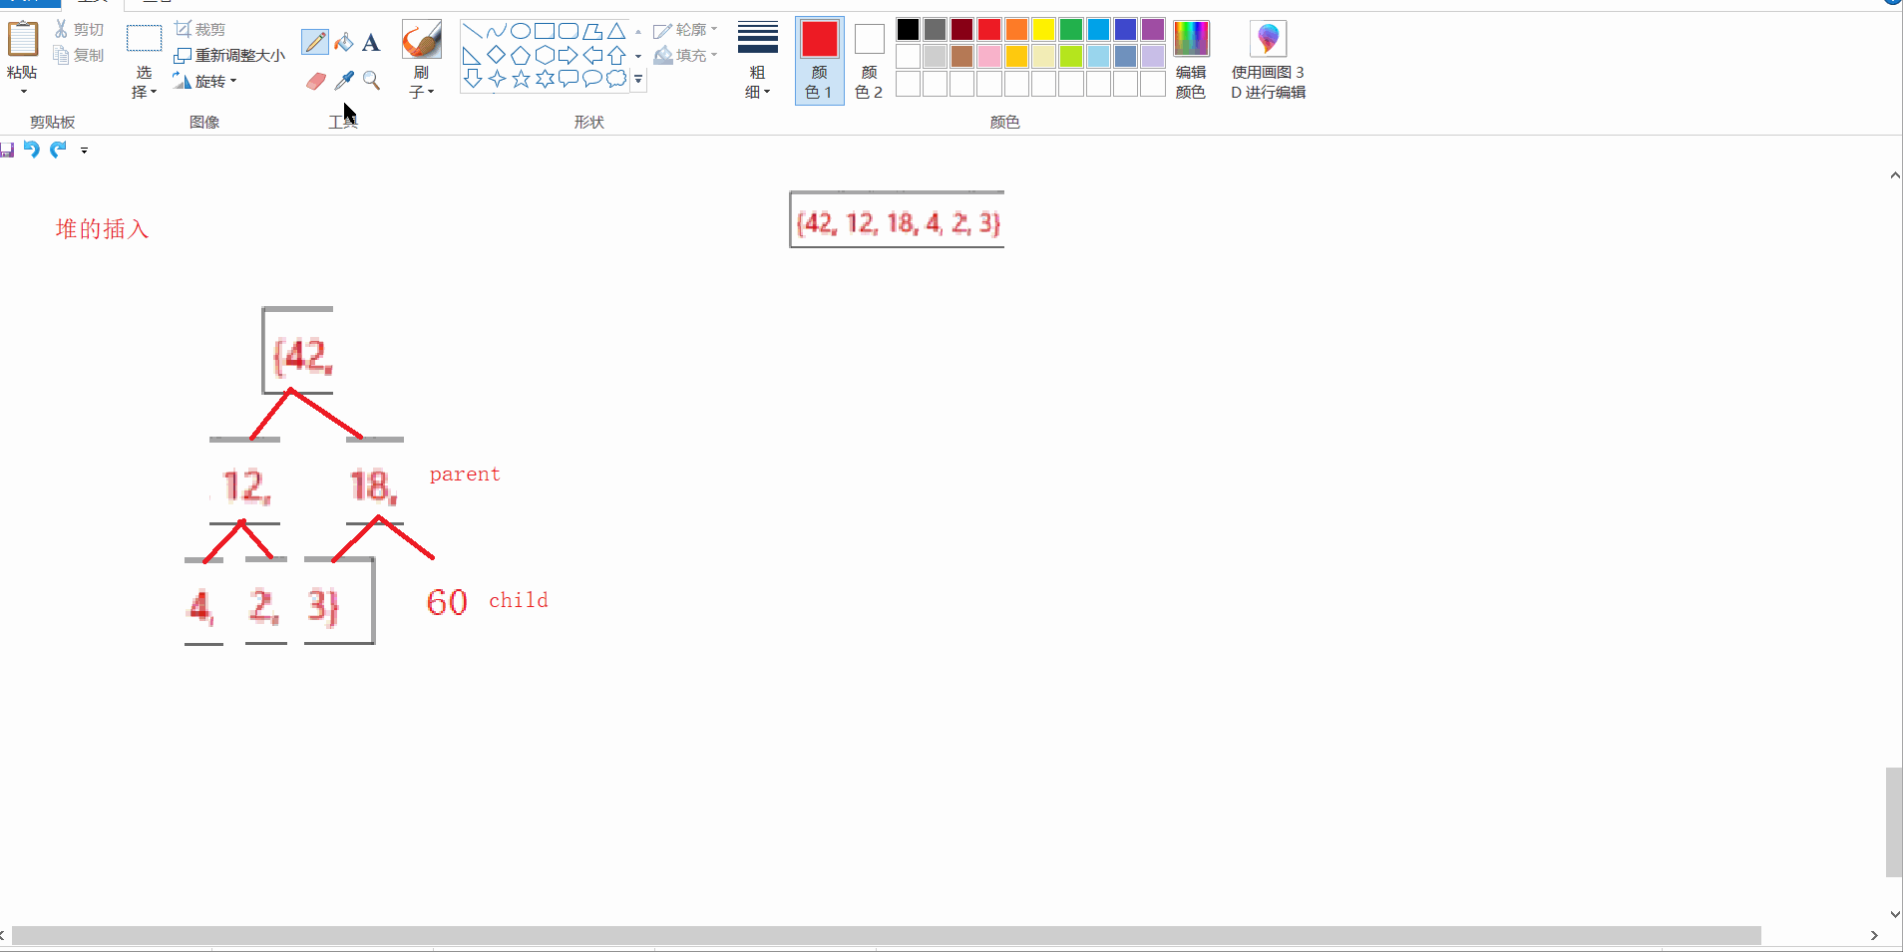Image resolution: width=1903 pixels, height=952 pixels.
Task: Click the rectangular selection icon
Action: point(144,39)
